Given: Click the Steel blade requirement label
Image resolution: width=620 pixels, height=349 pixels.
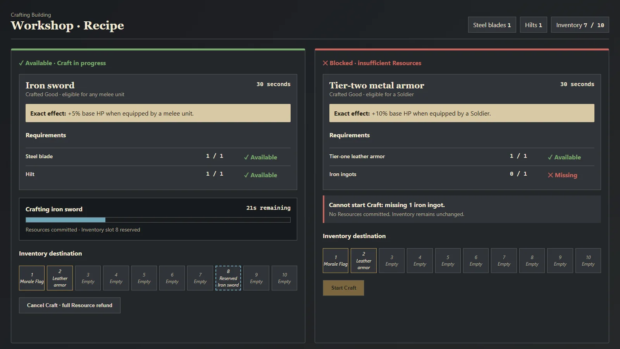Looking at the screenshot, I should (x=39, y=156).
